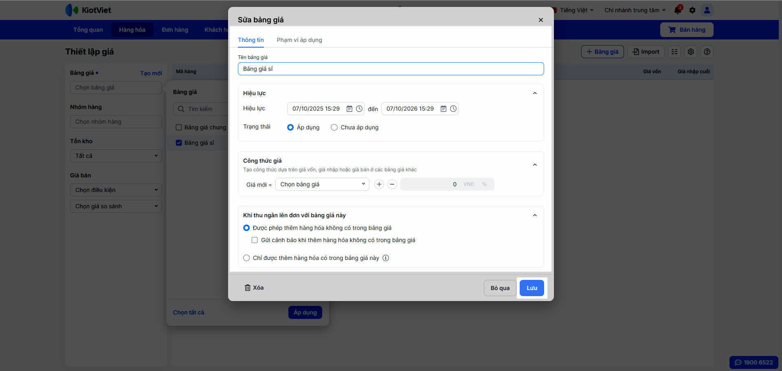The height and width of the screenshot is (371, 782).
Task: Open the Chọn bảng giá formula dropdown
Action: (322, 184)
